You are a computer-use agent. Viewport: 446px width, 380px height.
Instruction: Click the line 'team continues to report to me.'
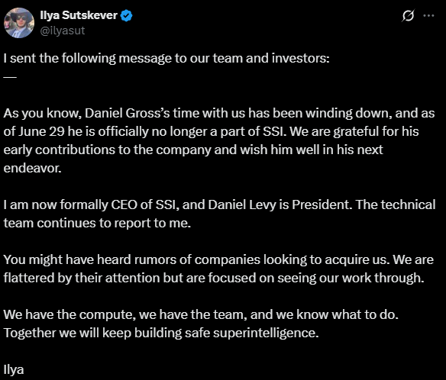coord(97,223)
